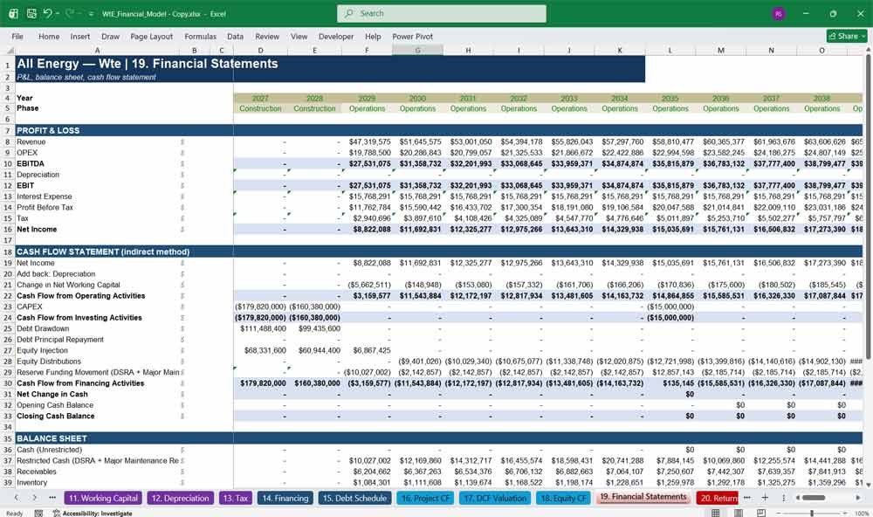Screen dimensions: 873x517
Task: Switch to Normal view
Action: (716, 513)
